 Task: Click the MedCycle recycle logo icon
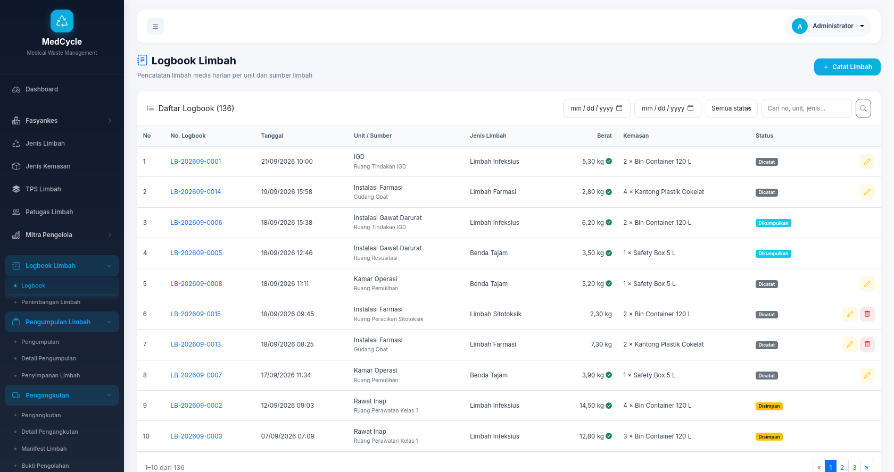click(x=62, y=21)
